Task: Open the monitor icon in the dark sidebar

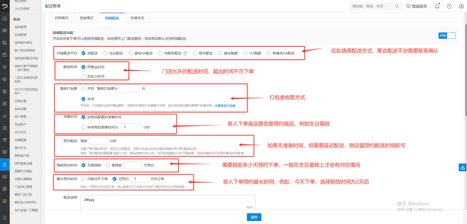Action: [5, 152]
